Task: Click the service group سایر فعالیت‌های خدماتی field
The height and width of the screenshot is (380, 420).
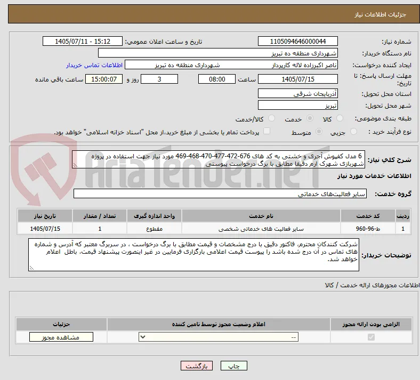Action: (x=220, y=193)
